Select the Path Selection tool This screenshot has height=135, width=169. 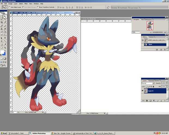point(2,38)
